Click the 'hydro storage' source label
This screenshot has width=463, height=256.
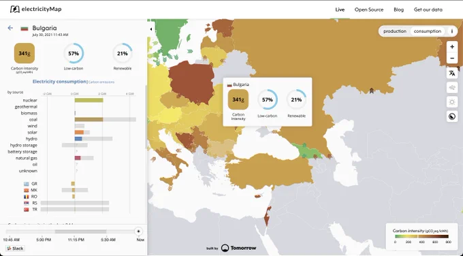click(24, 145)
